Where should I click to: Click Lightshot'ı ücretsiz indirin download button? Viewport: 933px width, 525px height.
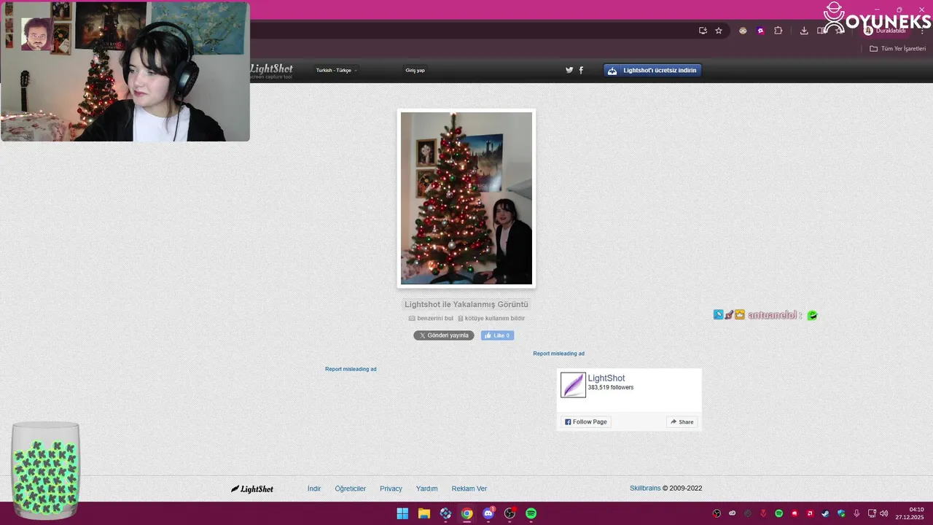[652, 70]
